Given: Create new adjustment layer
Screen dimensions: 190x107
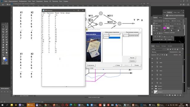Looking at the screenshot, I should pos(172,95).
